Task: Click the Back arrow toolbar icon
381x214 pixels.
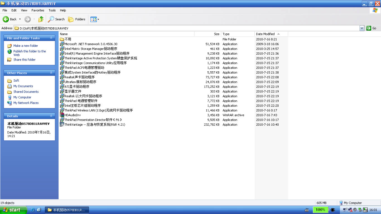Action: [x=6, y=19]
